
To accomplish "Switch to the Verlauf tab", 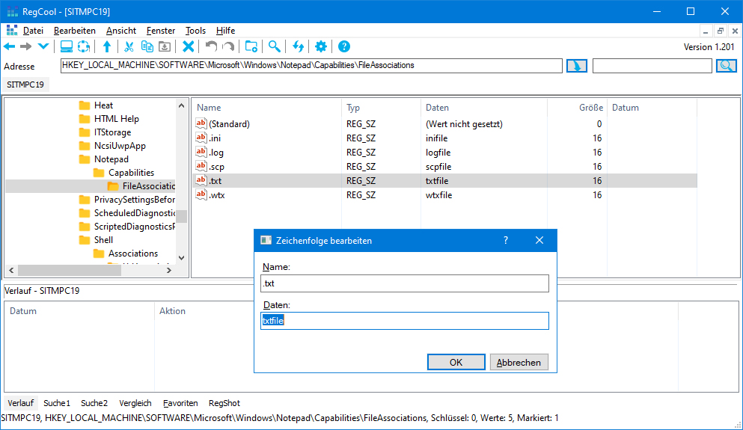I will pos(20,403).
